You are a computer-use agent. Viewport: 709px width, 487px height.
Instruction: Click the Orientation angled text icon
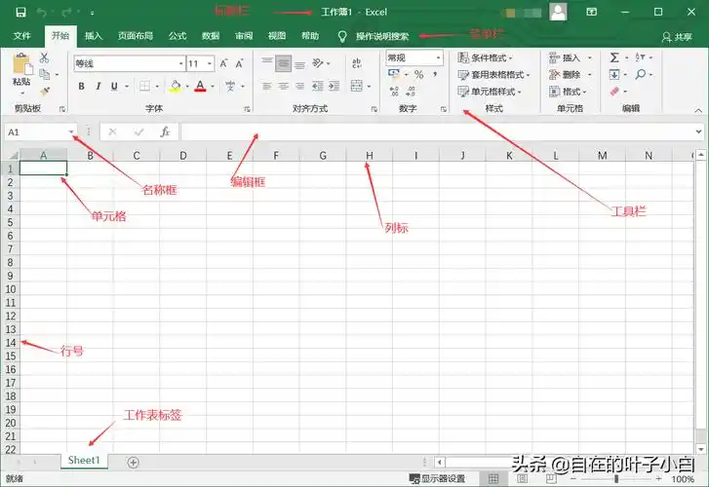pyautogui.click(x=318, y=63)
